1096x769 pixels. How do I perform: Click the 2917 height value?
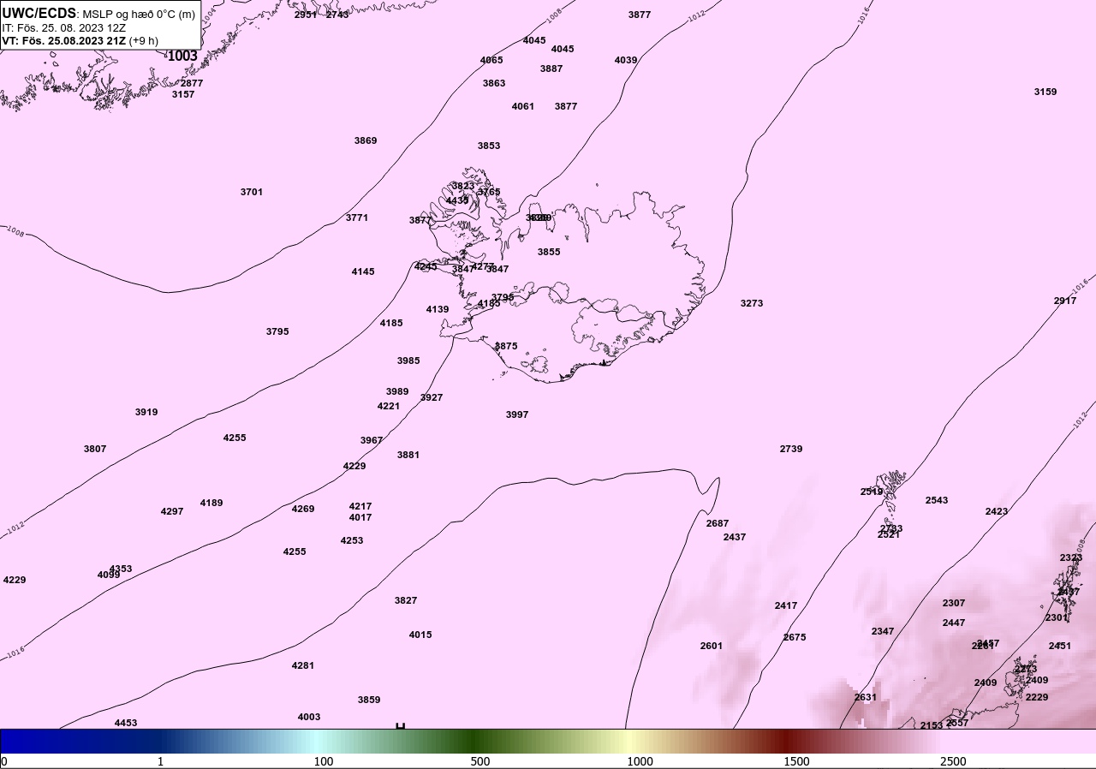pyautogui.click(x=1065, y=301)
